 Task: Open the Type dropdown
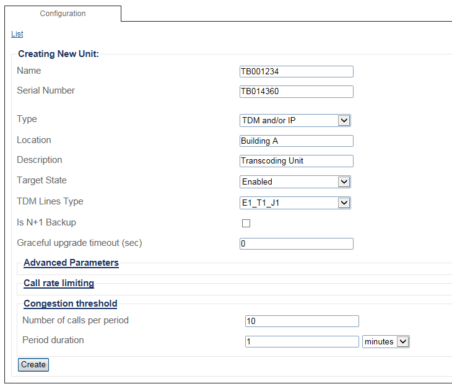(x=295, y=120)
